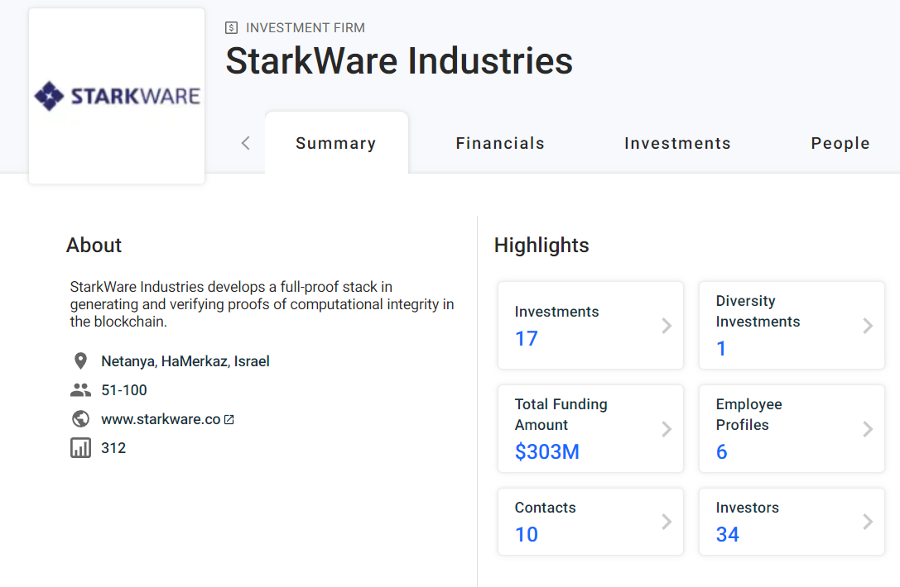
Task: Click the location pin icon
Action: point(80,361)
